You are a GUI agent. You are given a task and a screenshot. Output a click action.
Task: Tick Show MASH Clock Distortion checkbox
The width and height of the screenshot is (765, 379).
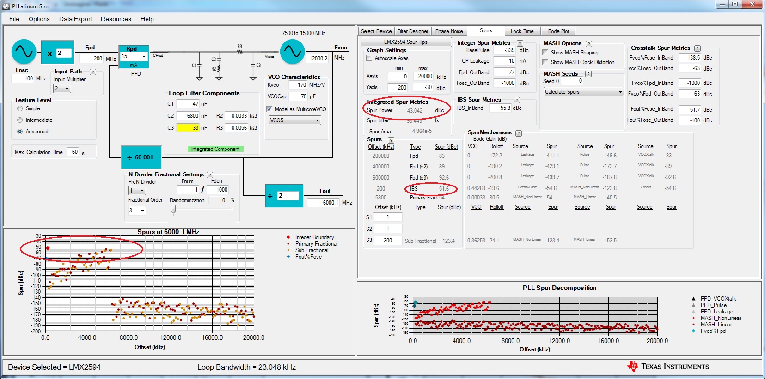[545, 62]
